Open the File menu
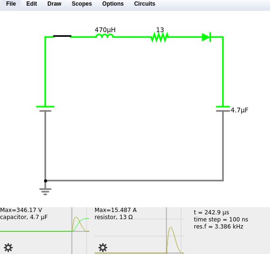 coord(11,4)
